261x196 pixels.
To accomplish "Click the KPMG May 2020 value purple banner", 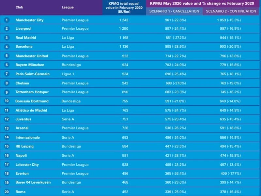I will tap(202, 3).
